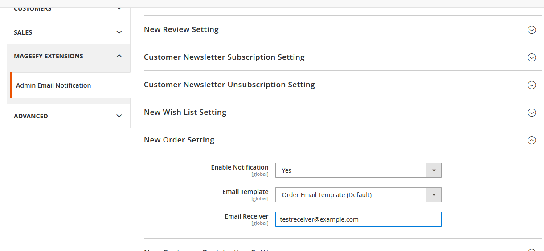
Task: Expand the SALES sidebar section label
Action: coord(23,32)
